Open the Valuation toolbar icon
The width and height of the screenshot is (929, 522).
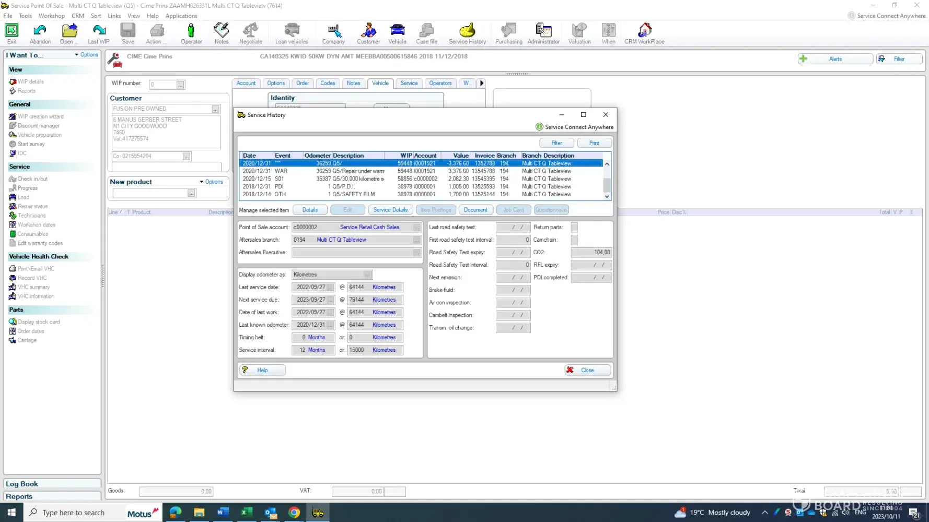point(579,33)
